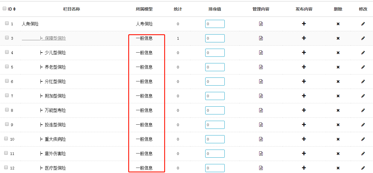Viewport: 373px width, 173px height.
Task: Toggle the select-all checkbox in header
Action: pyautogui.click(x=4, y=9)
